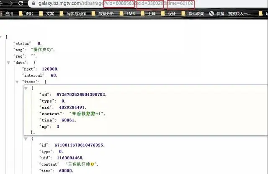Image resolution: width=268 pixels, height=174 pixels.
Task: Collapse the "data" object
Action: click(8, 63)
